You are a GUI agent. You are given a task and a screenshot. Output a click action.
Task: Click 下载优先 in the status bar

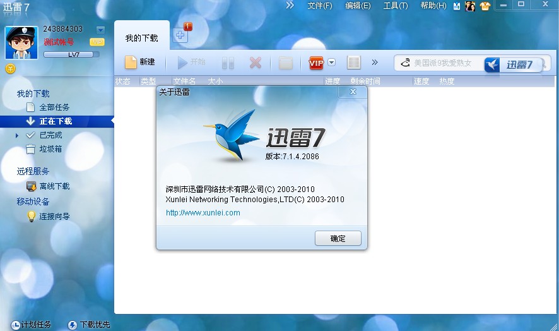point(89,325)
